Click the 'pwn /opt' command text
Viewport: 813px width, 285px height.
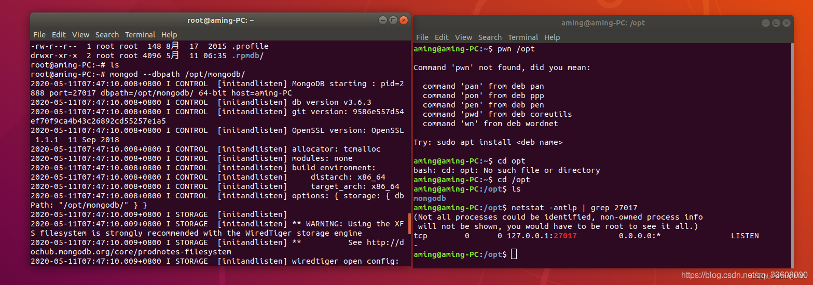(516, 49)
